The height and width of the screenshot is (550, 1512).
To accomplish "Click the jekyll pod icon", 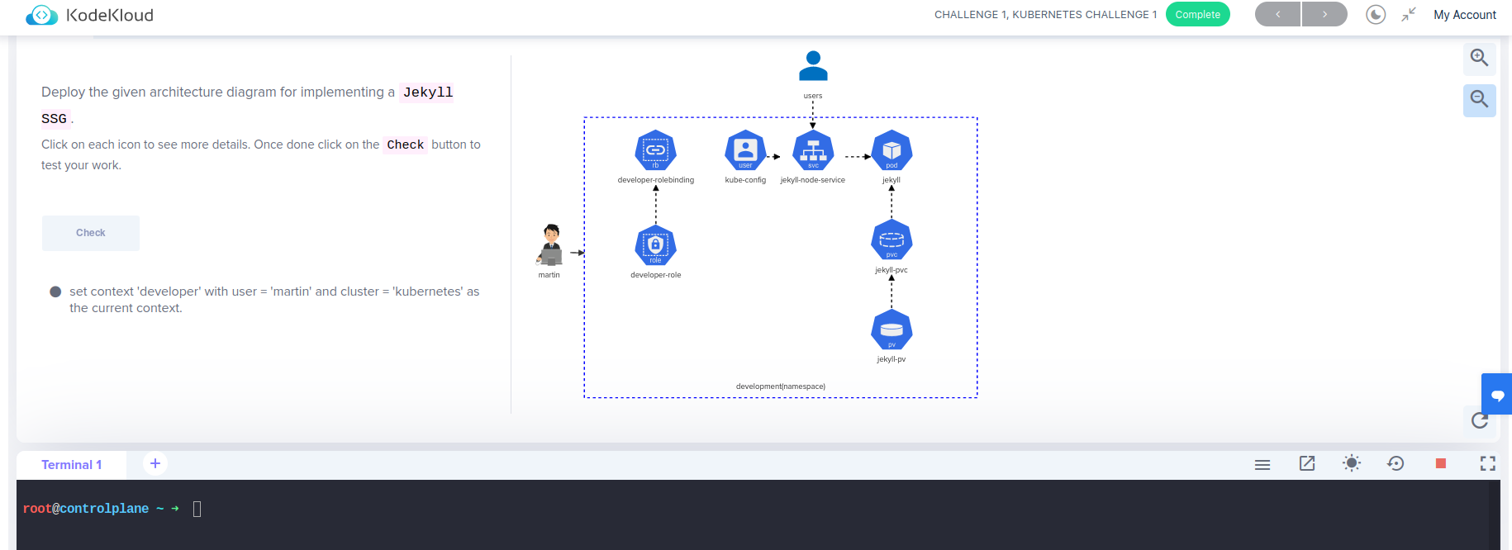I will (892, 151).
